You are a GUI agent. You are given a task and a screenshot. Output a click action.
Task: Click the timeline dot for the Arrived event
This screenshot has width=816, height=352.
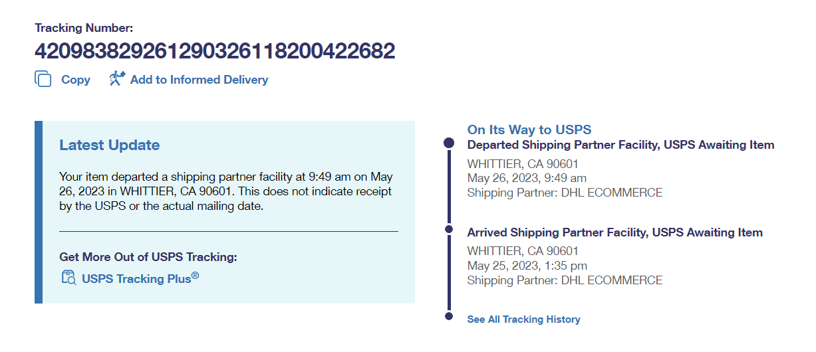pyautogui.click(x=449, y=229)
